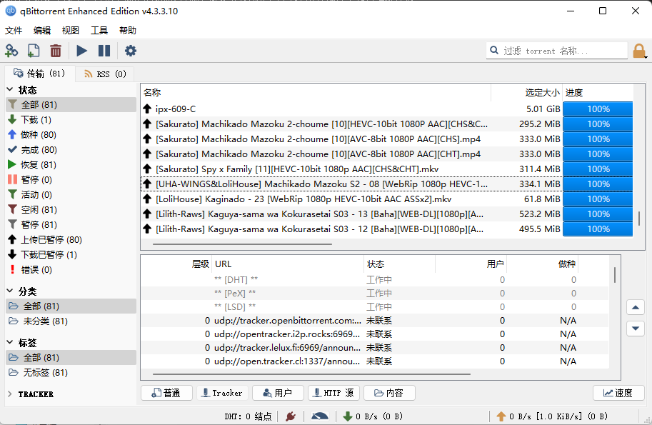This screenshot has width=652, height=425.
Task: Open the 工具 menu
Action: pyautogui.click(x=99, y=30)
